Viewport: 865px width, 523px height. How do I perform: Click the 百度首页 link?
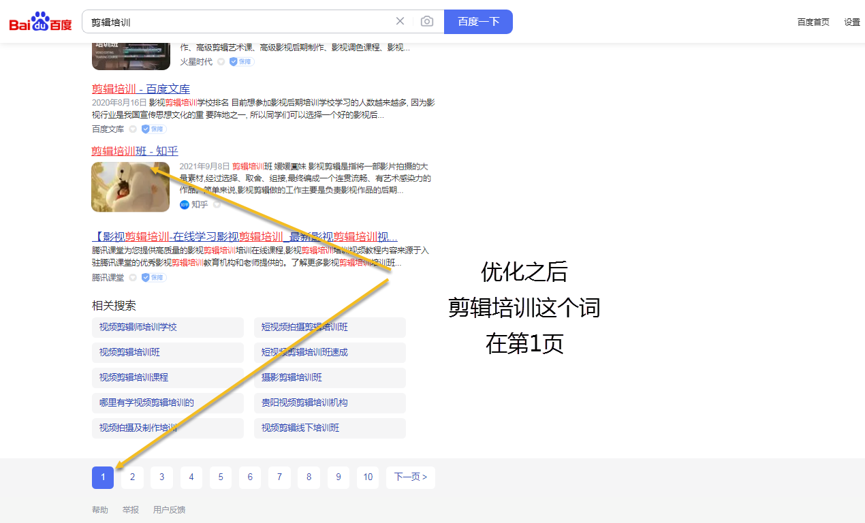pos(813,21)
